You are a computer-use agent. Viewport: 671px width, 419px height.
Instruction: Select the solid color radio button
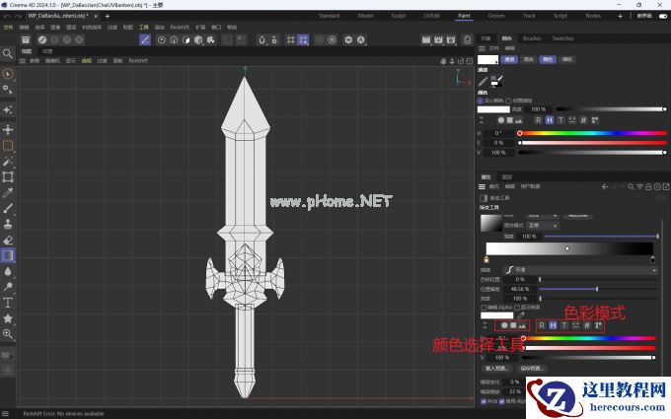(x=481, y=101)
